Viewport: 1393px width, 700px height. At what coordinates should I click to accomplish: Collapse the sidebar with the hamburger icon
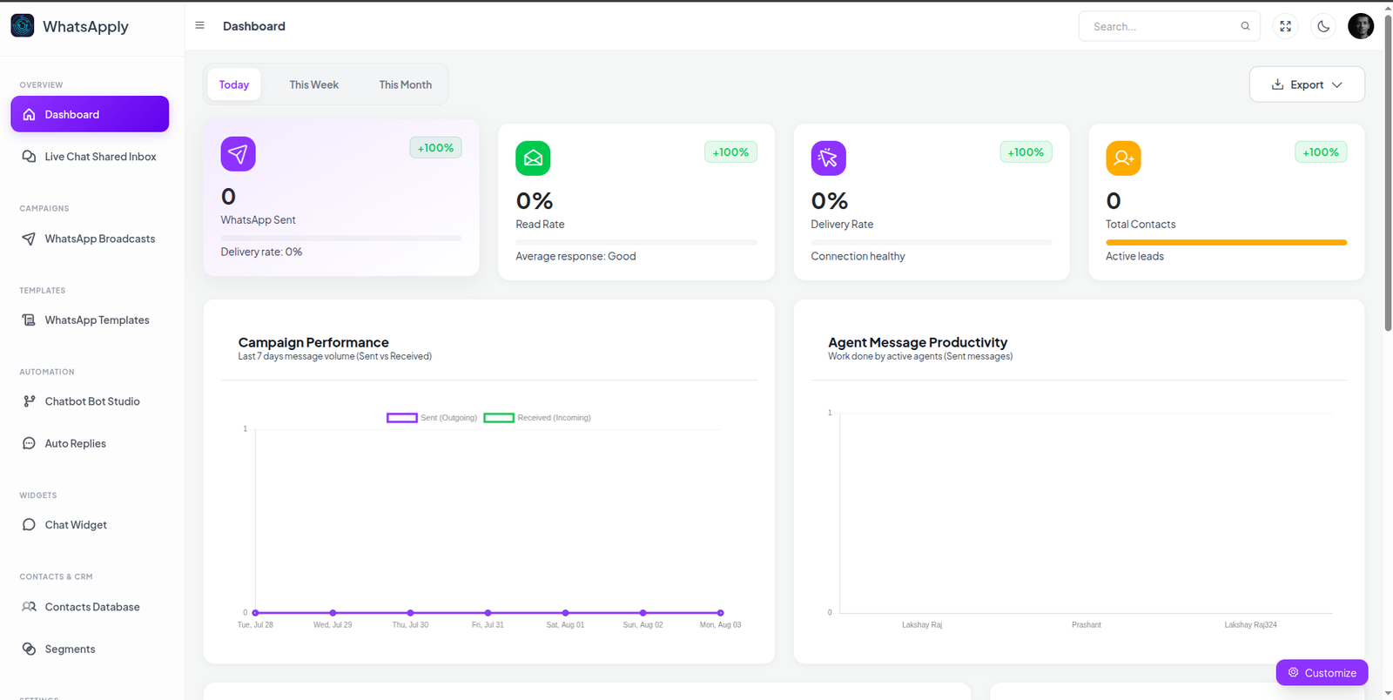(199, 25)
